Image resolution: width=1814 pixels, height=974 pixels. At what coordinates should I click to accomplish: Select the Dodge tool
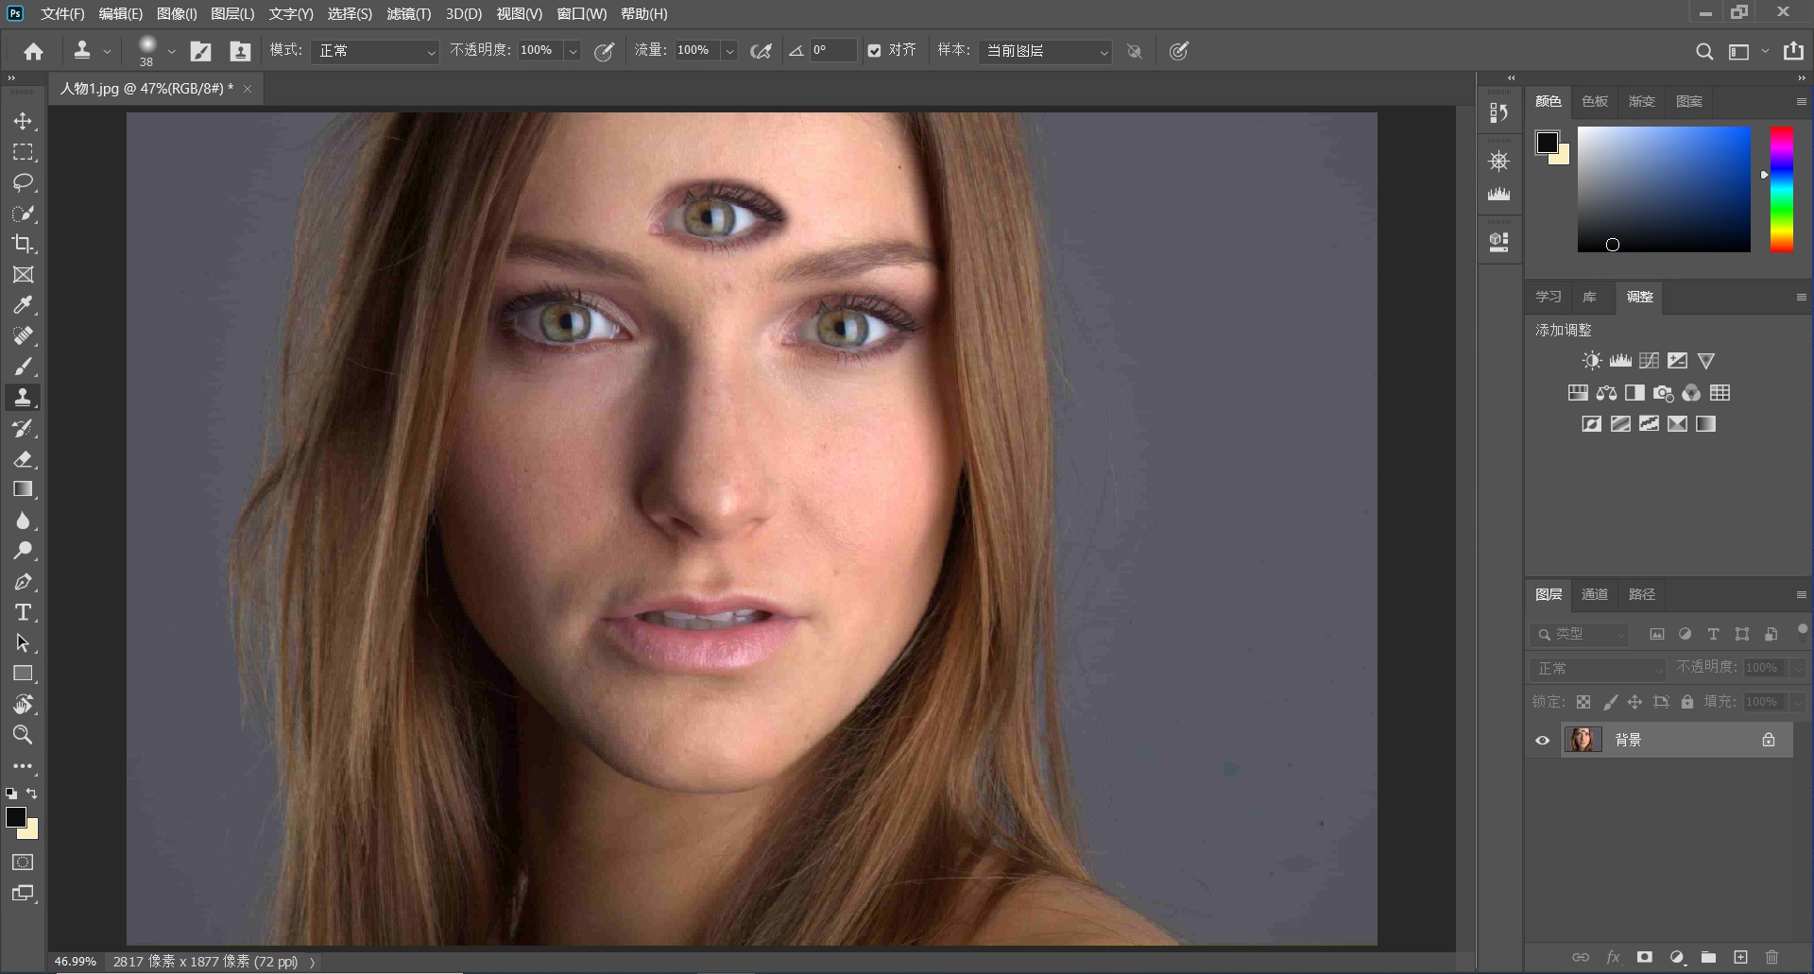tap(23, 551)
